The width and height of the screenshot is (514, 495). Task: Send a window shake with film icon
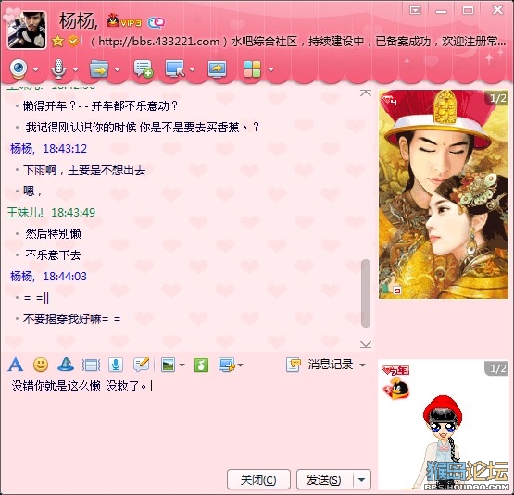coord(91,365)
